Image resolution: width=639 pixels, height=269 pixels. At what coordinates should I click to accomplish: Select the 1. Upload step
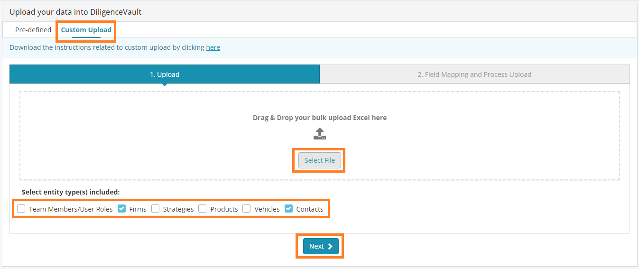(165, 74)
